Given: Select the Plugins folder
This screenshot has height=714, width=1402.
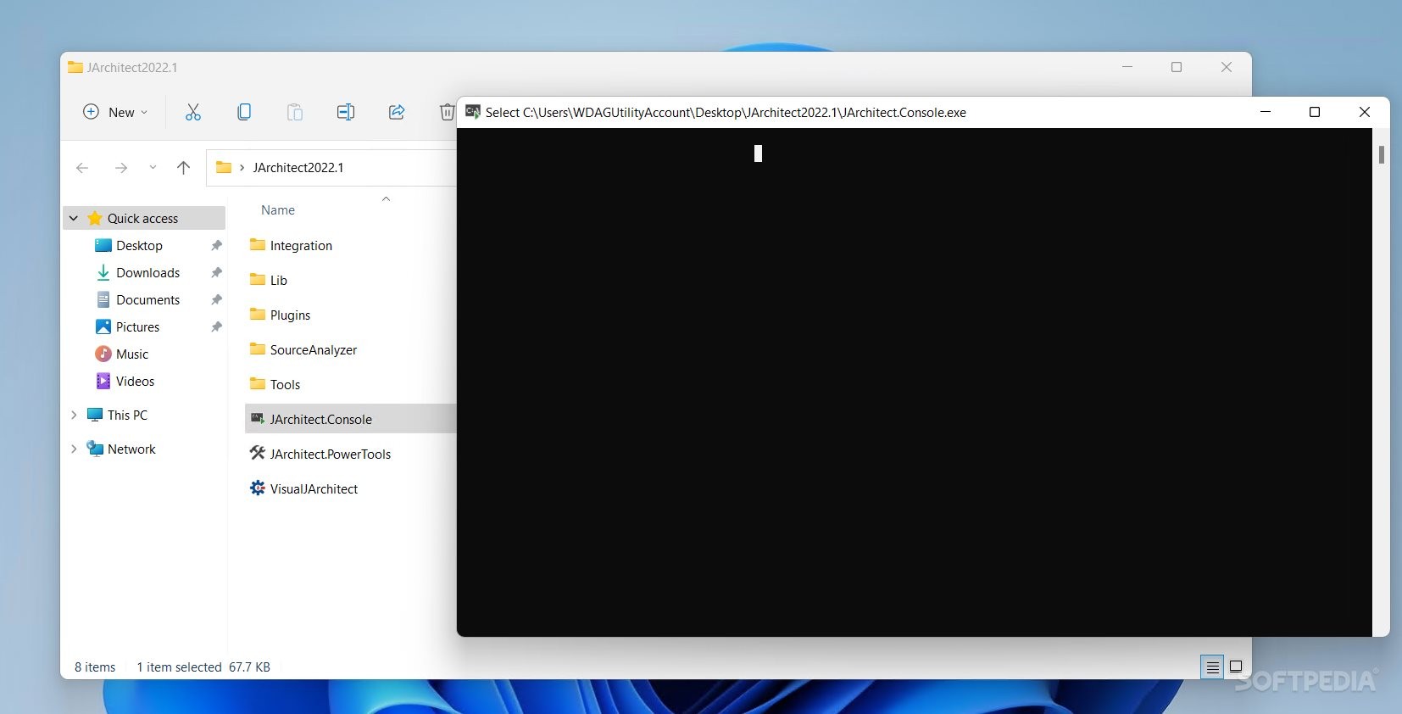Looking at the screenshot, I should pos(290,315).
